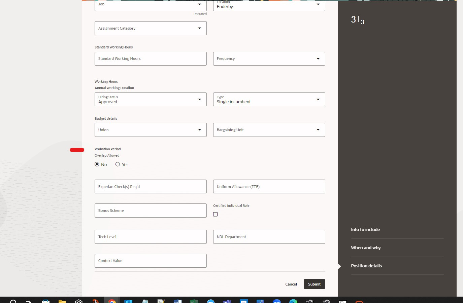463x303 pixels.
Task: Expand the Assignment Category dropdown
Action: coord(151,28)
